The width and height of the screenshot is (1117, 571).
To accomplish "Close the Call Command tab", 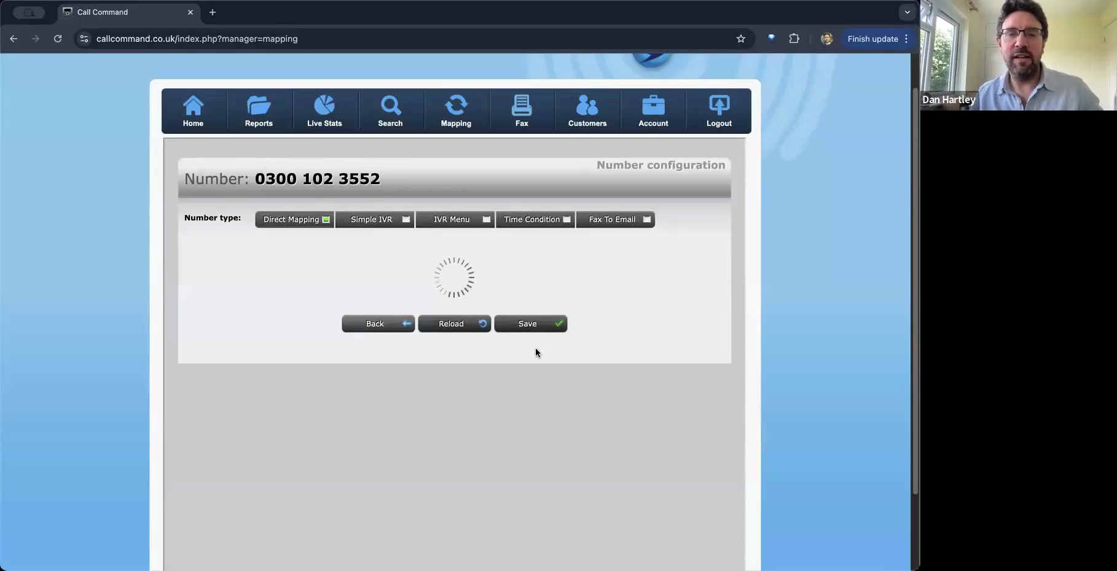I will tap(190, 12).
